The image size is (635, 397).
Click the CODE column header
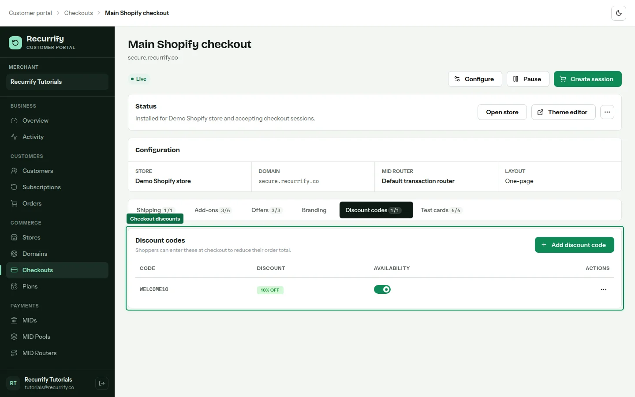click(x=147, y=268)
